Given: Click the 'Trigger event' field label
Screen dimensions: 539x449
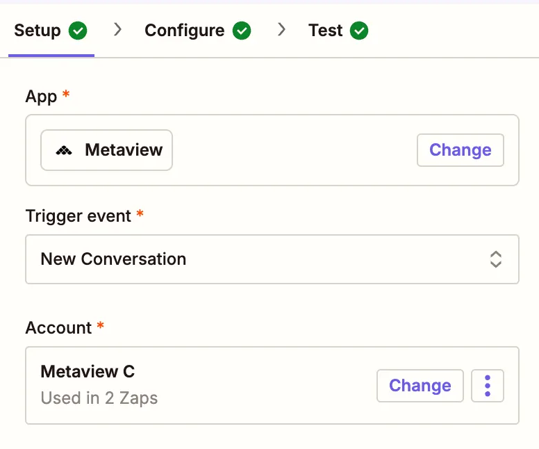Looking at the screenshot, I should click(x=78, y=216).
